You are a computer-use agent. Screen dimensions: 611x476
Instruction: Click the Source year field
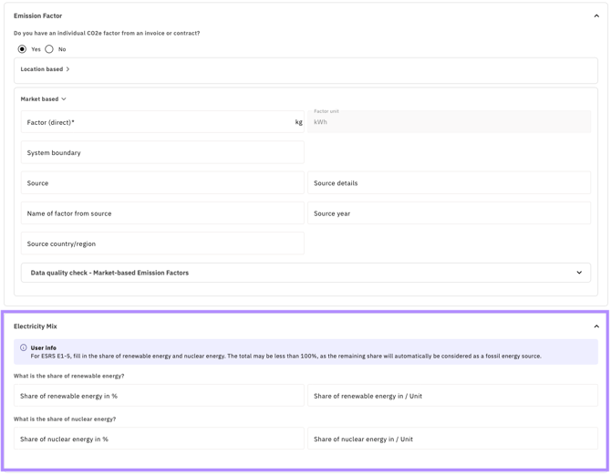click(x=450, y=213)
